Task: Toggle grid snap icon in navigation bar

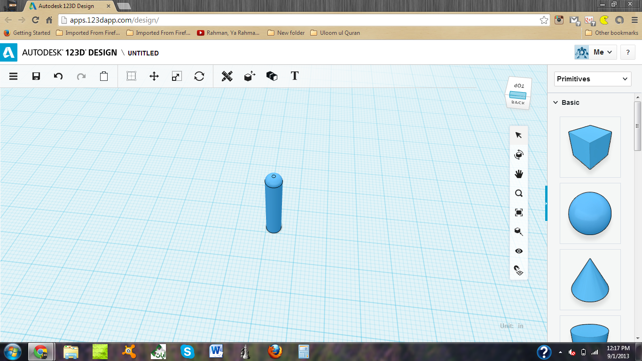Action: coord(519,270)
